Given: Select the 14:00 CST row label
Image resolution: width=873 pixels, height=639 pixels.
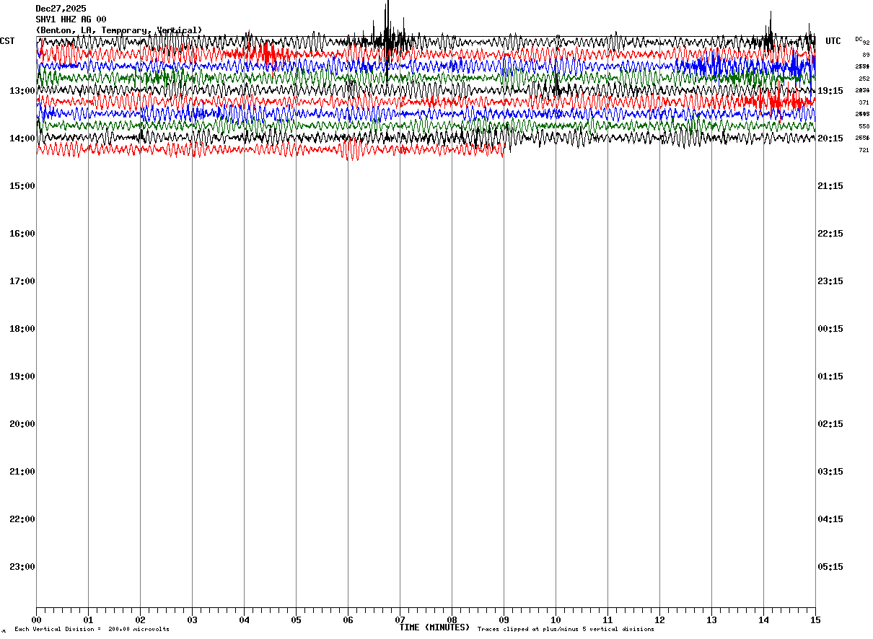Looking at the screenshot, I should point(22,138).
